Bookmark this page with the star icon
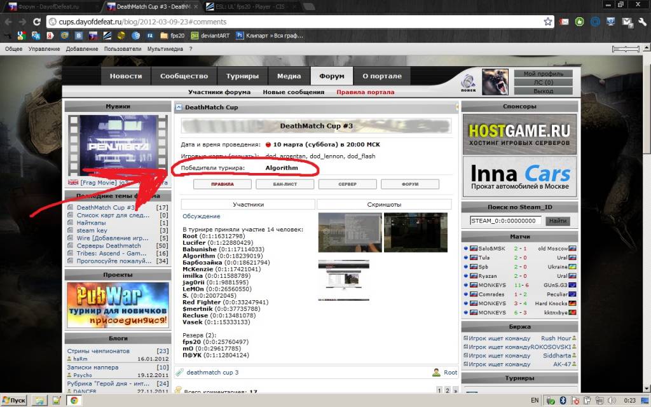 [x=548, y=22]
